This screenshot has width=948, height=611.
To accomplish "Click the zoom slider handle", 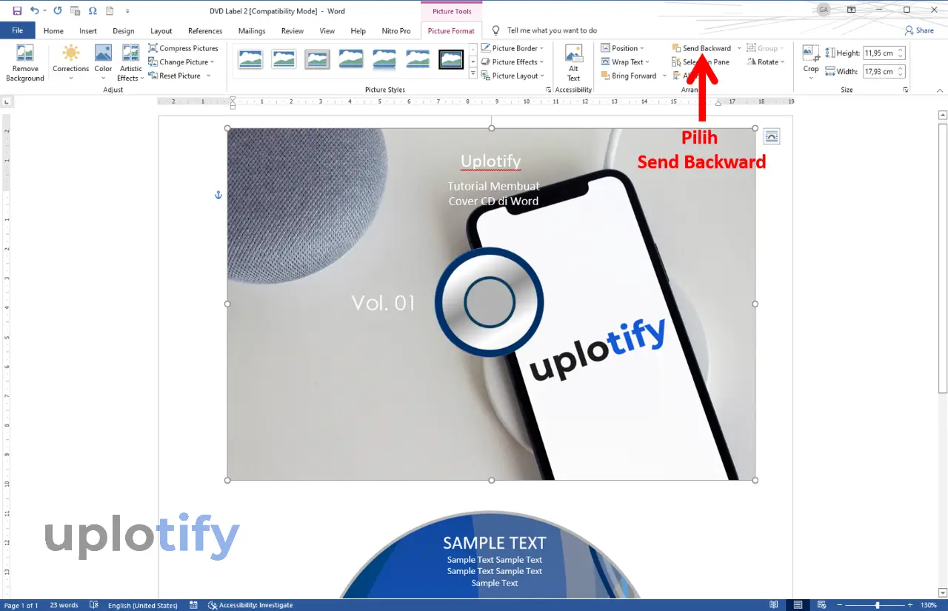I will coord(878,605).
